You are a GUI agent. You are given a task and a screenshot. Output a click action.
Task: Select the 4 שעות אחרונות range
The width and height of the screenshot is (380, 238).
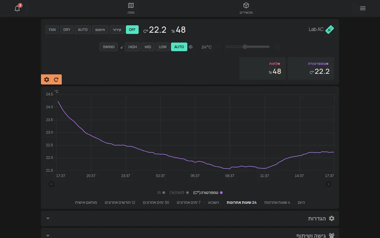pos(277,203)
